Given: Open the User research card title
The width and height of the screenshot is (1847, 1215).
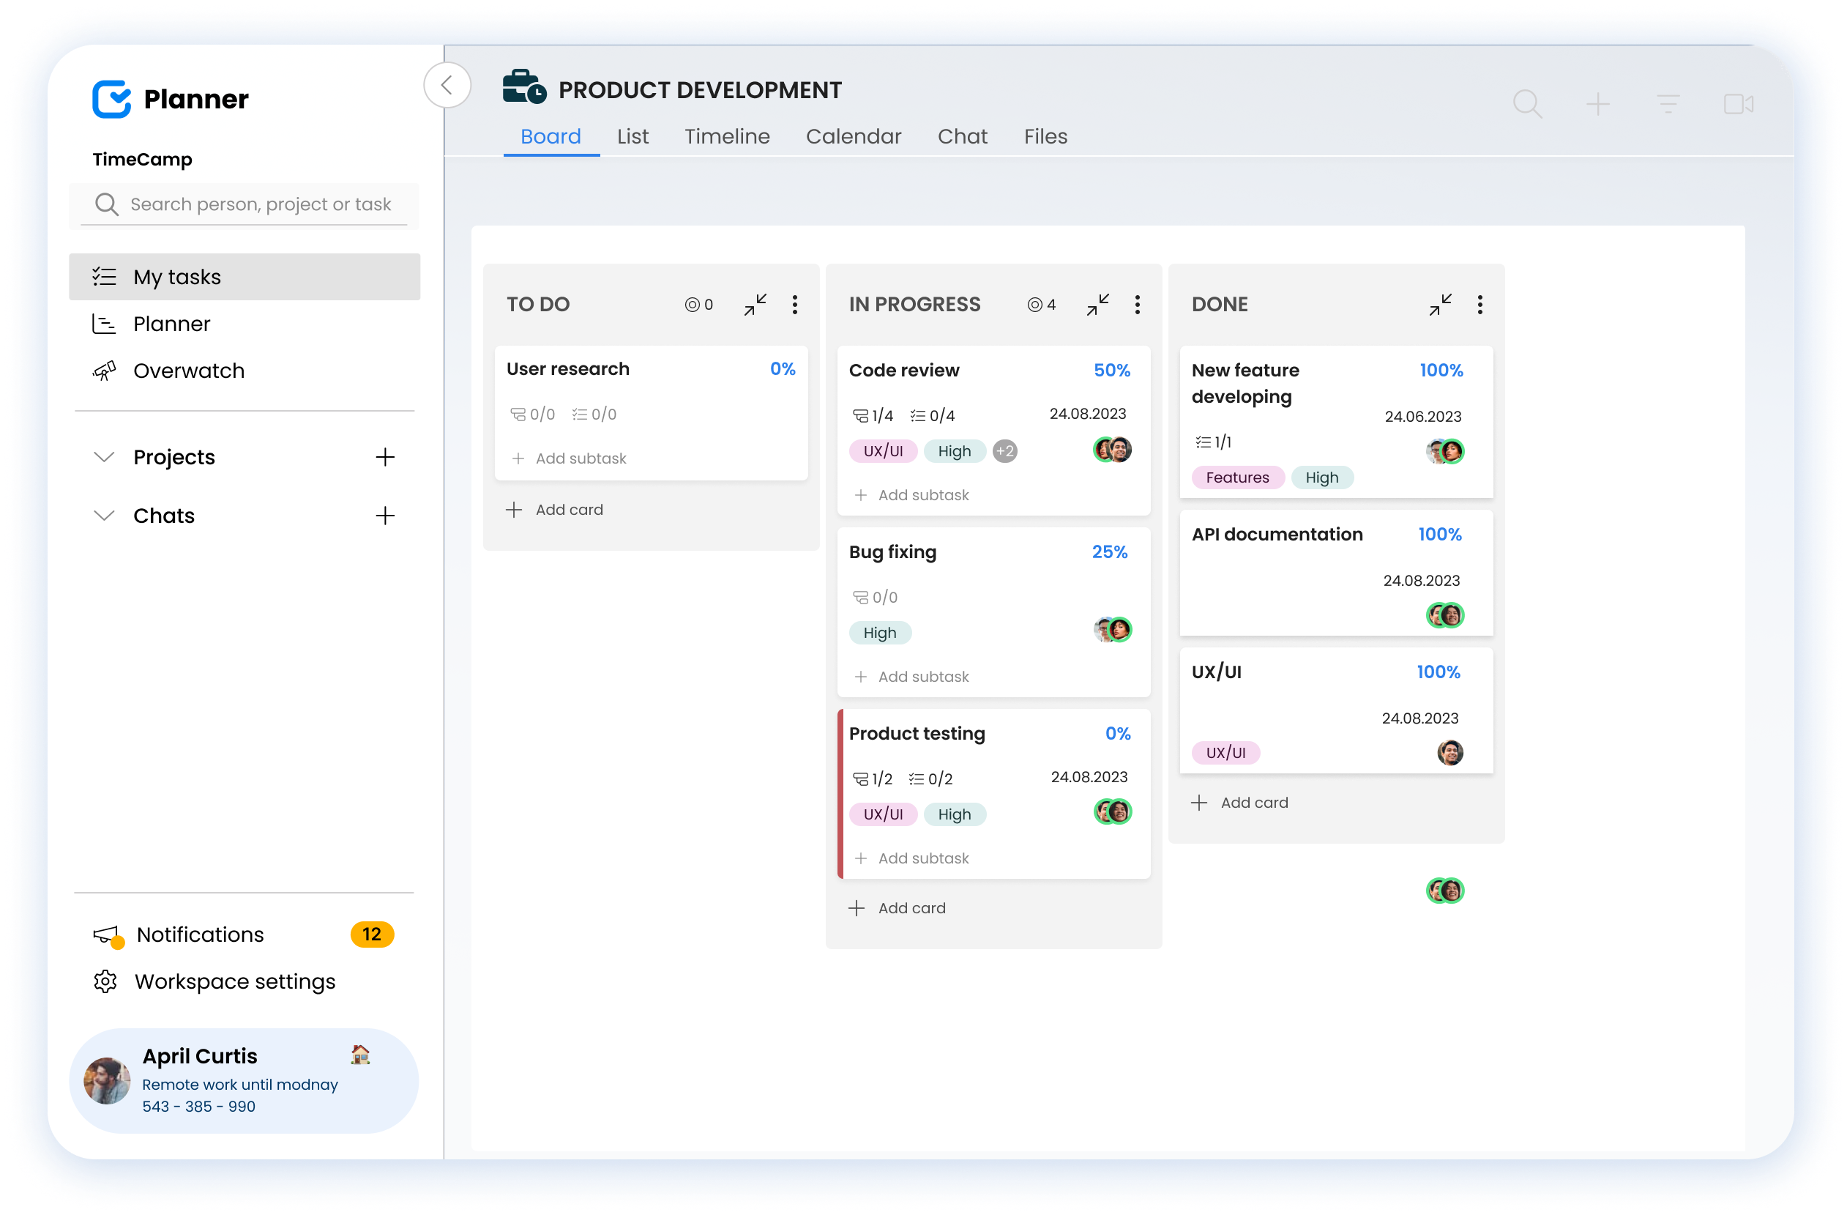Looking at the screenshot, I should pyautogui.click(x=567, y=369).
